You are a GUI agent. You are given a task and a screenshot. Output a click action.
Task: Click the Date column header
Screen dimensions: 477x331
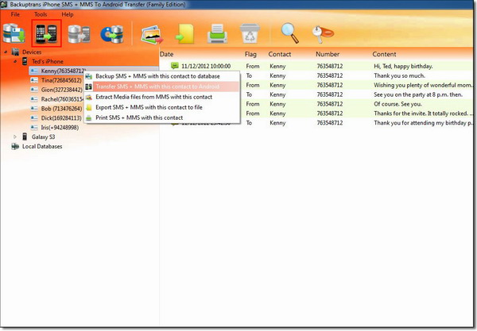(167, 54)
